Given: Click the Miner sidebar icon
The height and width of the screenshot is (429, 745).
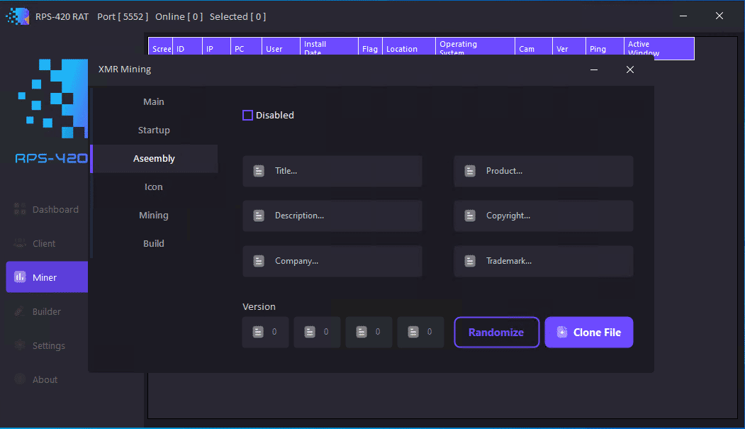Looking at the screenshot, I should click(20, 277).
